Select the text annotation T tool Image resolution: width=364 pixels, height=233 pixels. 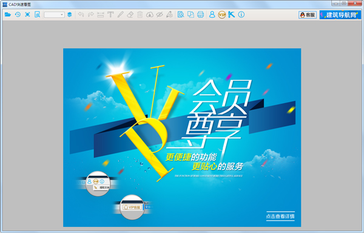coord(110,15)
